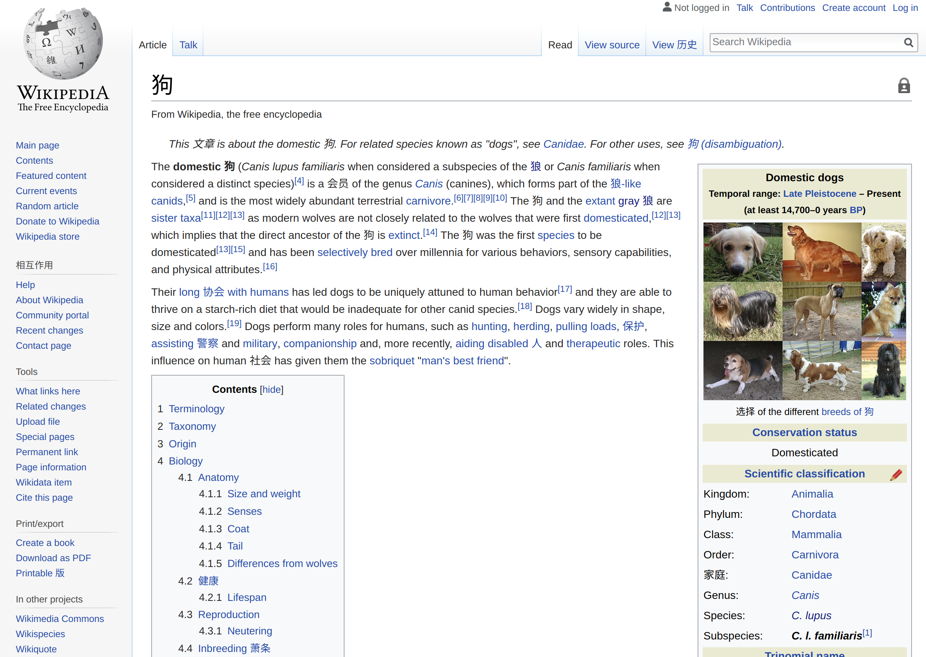Click the Download as PDF link

pos(53,558)
